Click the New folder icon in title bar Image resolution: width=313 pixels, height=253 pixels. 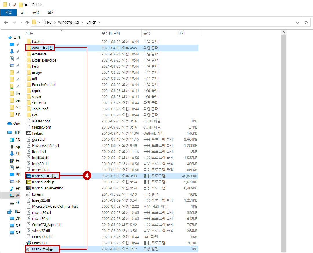tap(21, 5)
